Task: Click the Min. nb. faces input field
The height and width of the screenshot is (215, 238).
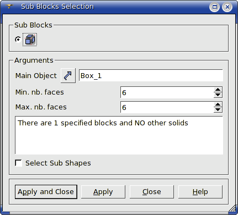Action: pyautogui.click(x=167, y=92)
